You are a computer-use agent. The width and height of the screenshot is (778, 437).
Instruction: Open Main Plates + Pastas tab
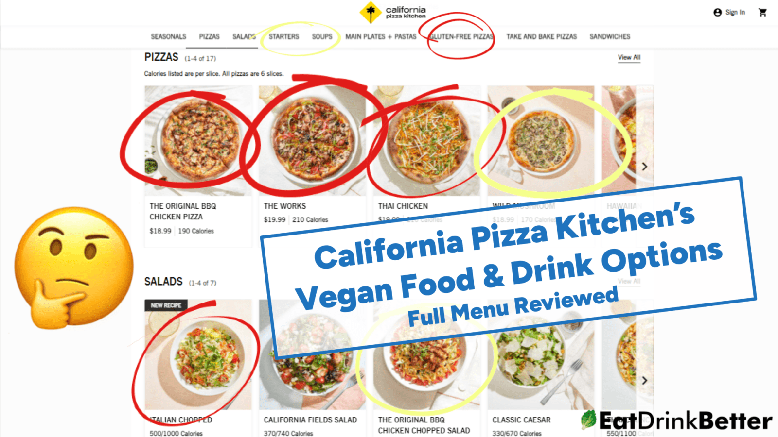click(x=381, y=36)
